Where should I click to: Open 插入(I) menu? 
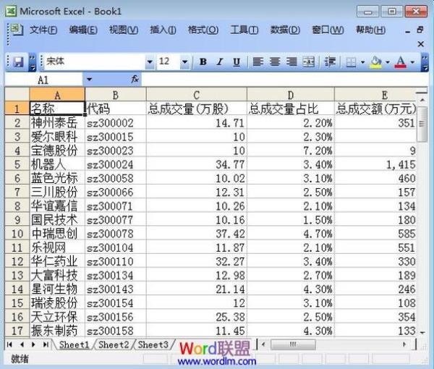163,30
